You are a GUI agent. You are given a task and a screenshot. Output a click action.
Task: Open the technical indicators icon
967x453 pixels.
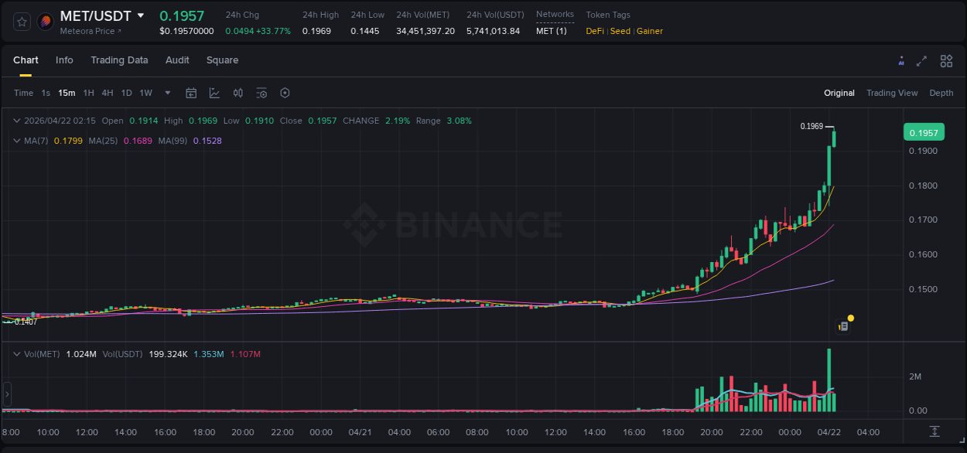coord(261,93)
